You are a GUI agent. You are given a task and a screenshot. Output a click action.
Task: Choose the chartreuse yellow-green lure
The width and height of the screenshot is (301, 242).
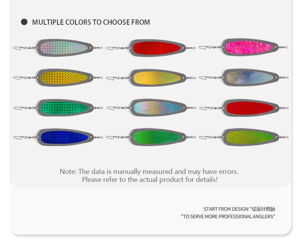[250, 137]
